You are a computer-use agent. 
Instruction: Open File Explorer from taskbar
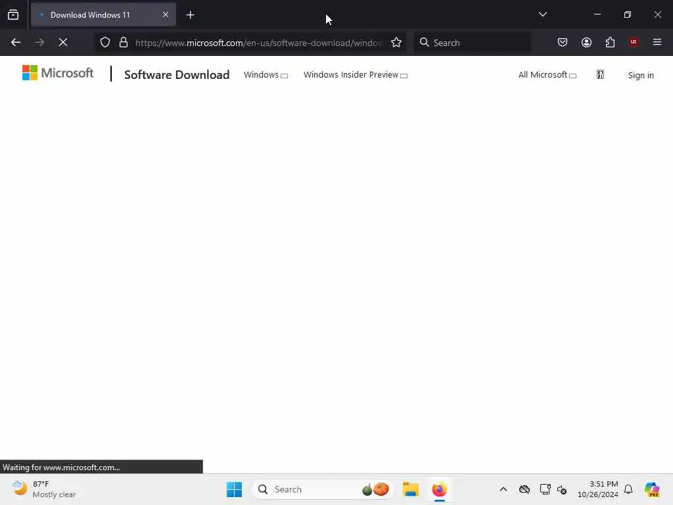click(410, 489)
